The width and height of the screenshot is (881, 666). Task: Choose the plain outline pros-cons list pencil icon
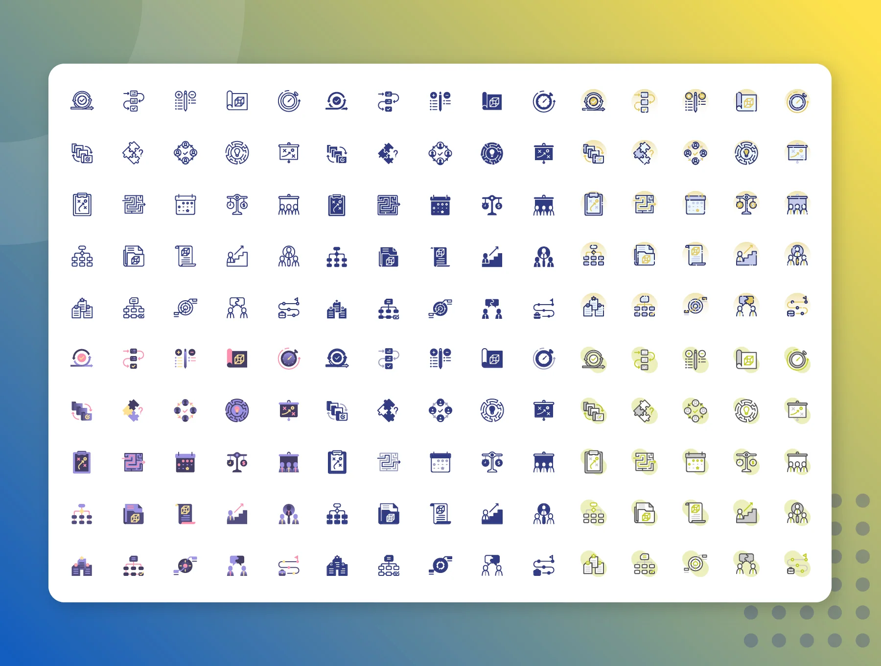[x=185, y=101]
